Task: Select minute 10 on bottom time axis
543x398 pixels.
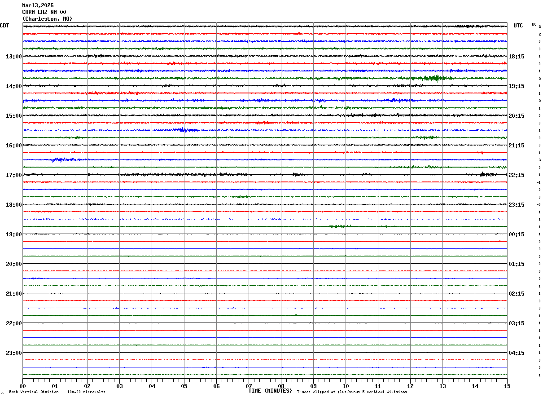Action: [346, 386]
